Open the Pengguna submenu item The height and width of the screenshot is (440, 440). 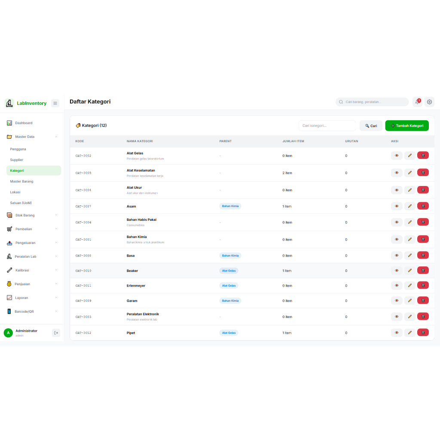click(x=34, y=149)
